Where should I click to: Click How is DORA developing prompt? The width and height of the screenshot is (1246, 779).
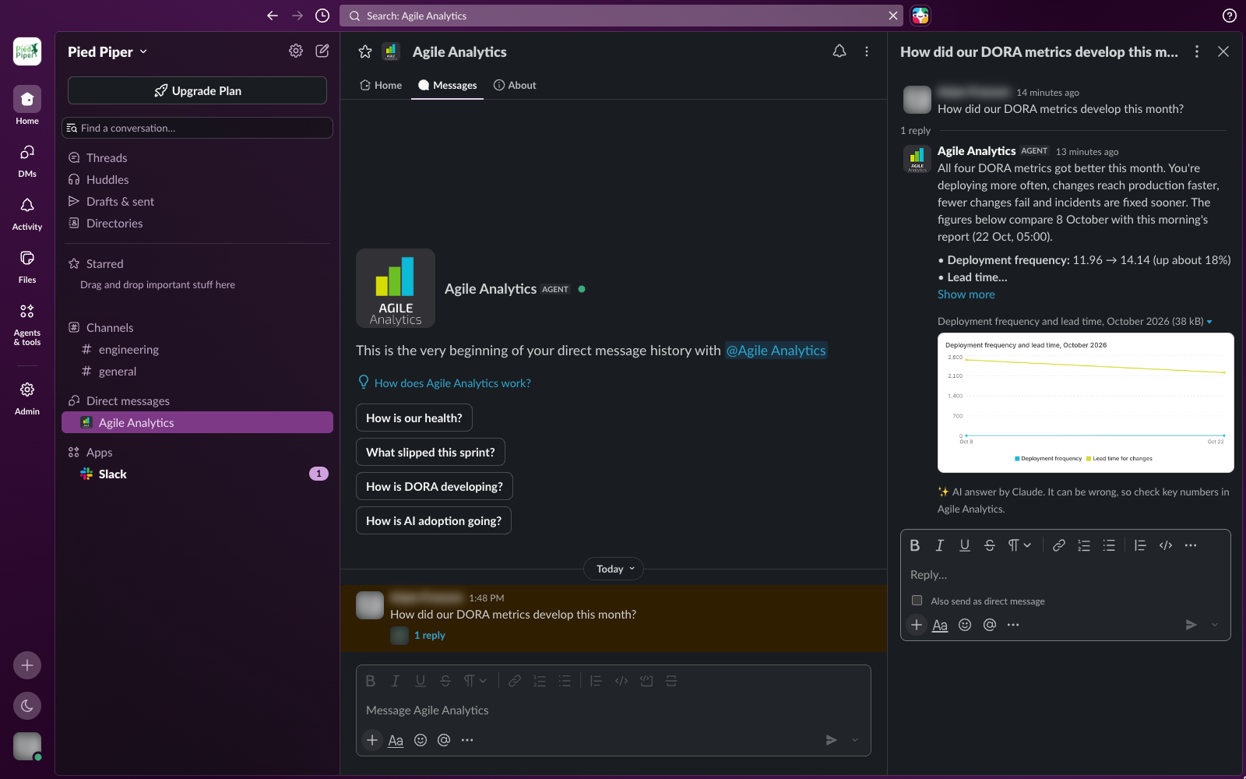tap(435, 487)
